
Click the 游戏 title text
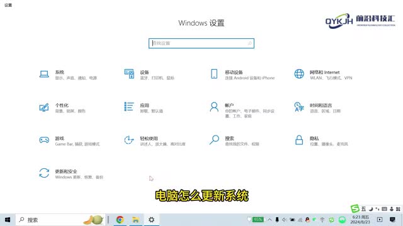point(59,138)
